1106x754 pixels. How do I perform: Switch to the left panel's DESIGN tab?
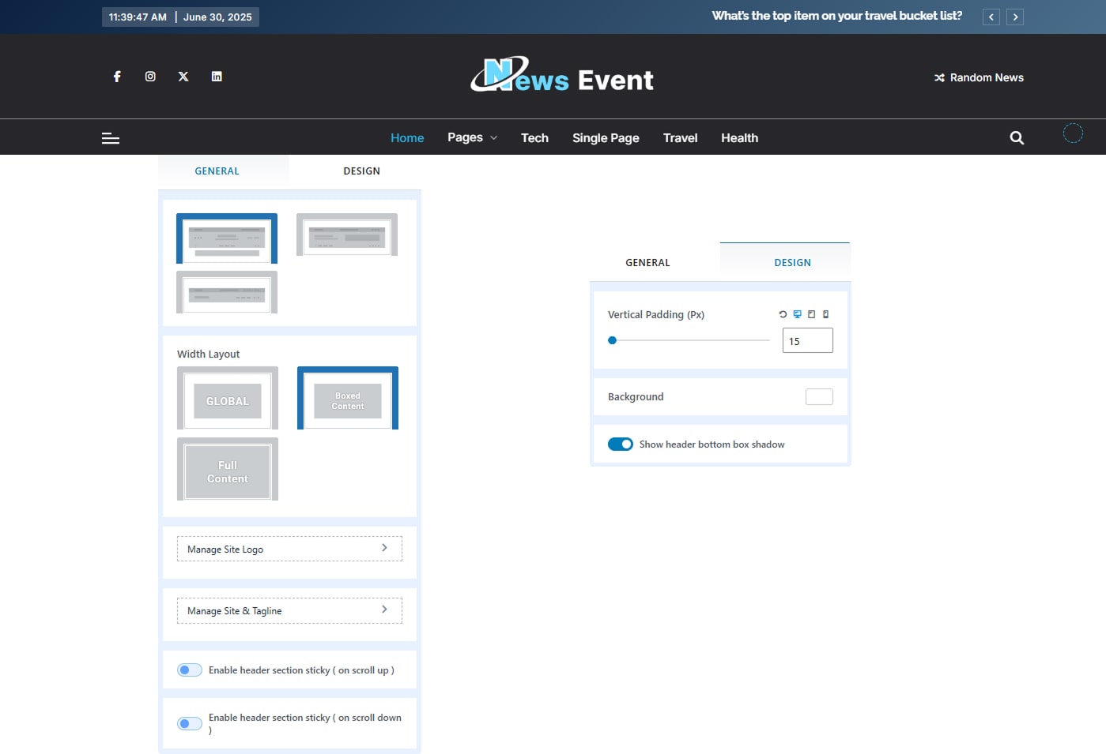(361, 171)
